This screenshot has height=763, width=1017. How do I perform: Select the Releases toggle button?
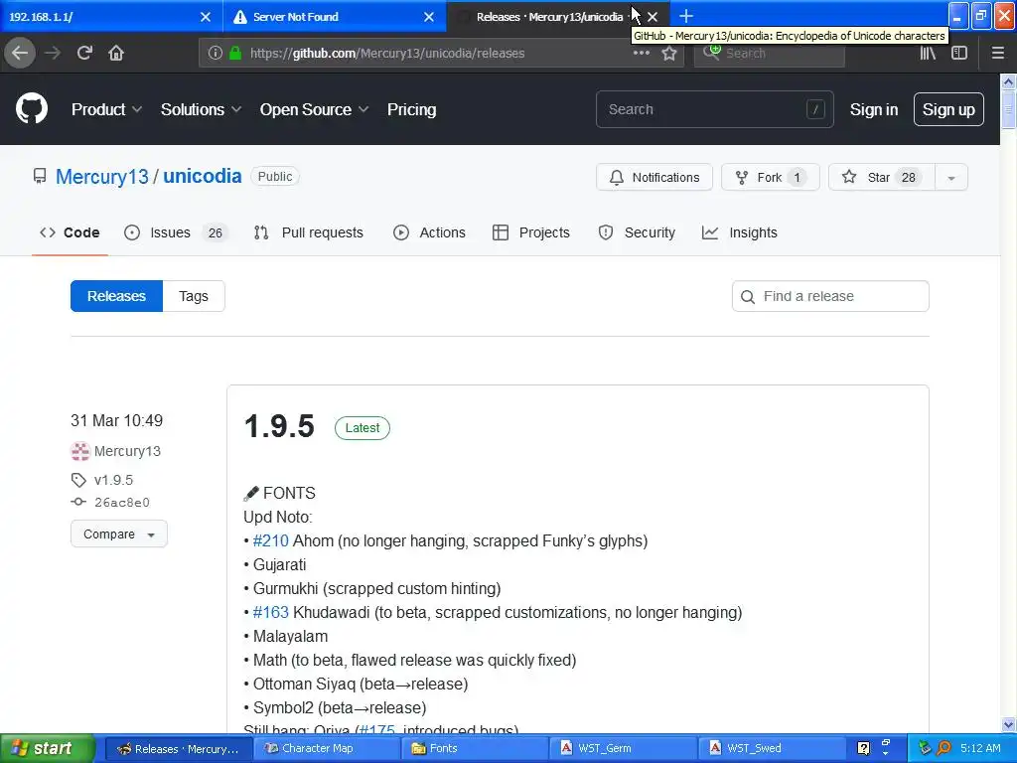(117, 296)
